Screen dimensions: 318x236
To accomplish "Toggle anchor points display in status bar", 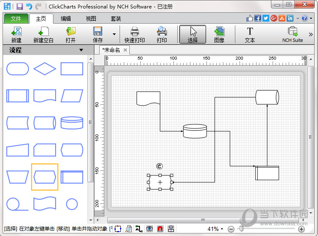I will pos(118,229).
